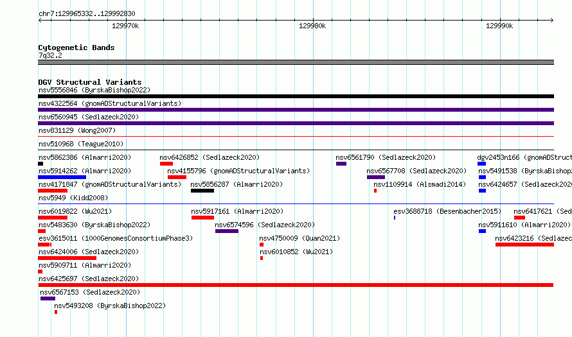
Task: Click the 7q32.2 cytogenetic band bar
Action: (x=296, y=62)
